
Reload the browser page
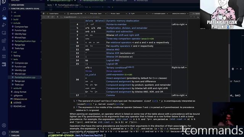point(53,17)
